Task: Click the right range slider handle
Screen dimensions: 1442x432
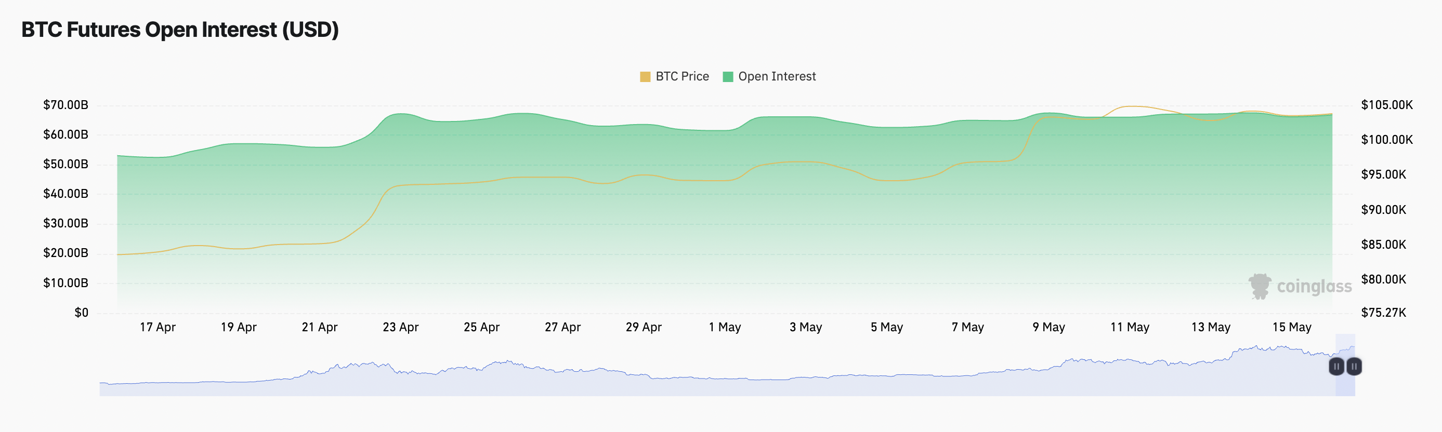Action: pyautogui.click(x=1354, y=367)
